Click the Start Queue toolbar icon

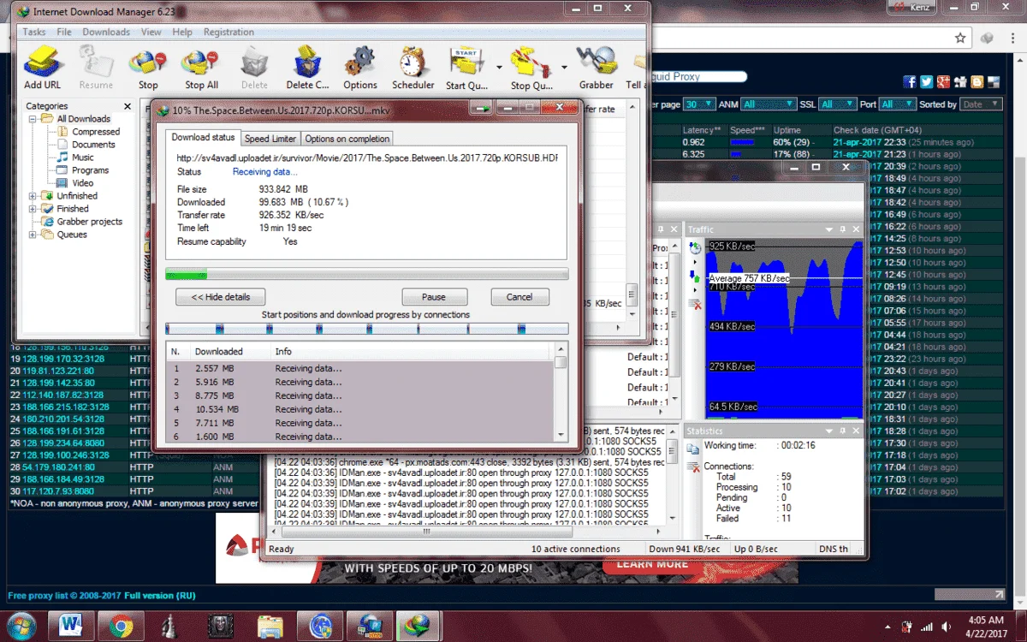[467, 68]
